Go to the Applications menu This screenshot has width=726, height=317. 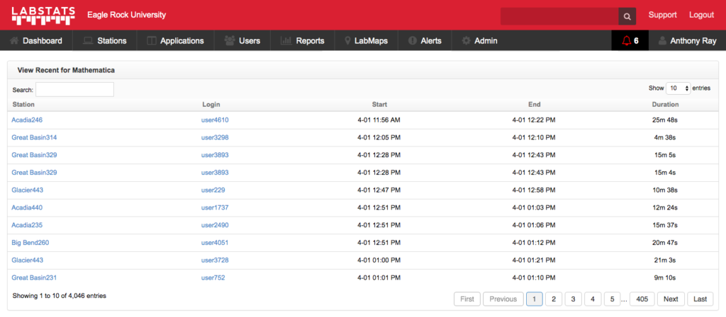176,40
